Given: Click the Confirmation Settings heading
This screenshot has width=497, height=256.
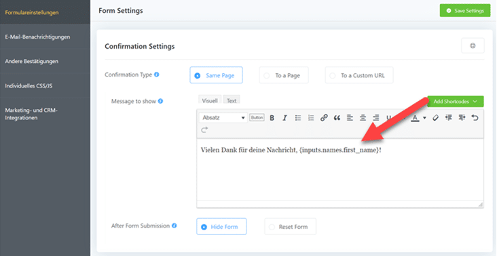Looking at the screenshot, I should (x=139, y=46).
